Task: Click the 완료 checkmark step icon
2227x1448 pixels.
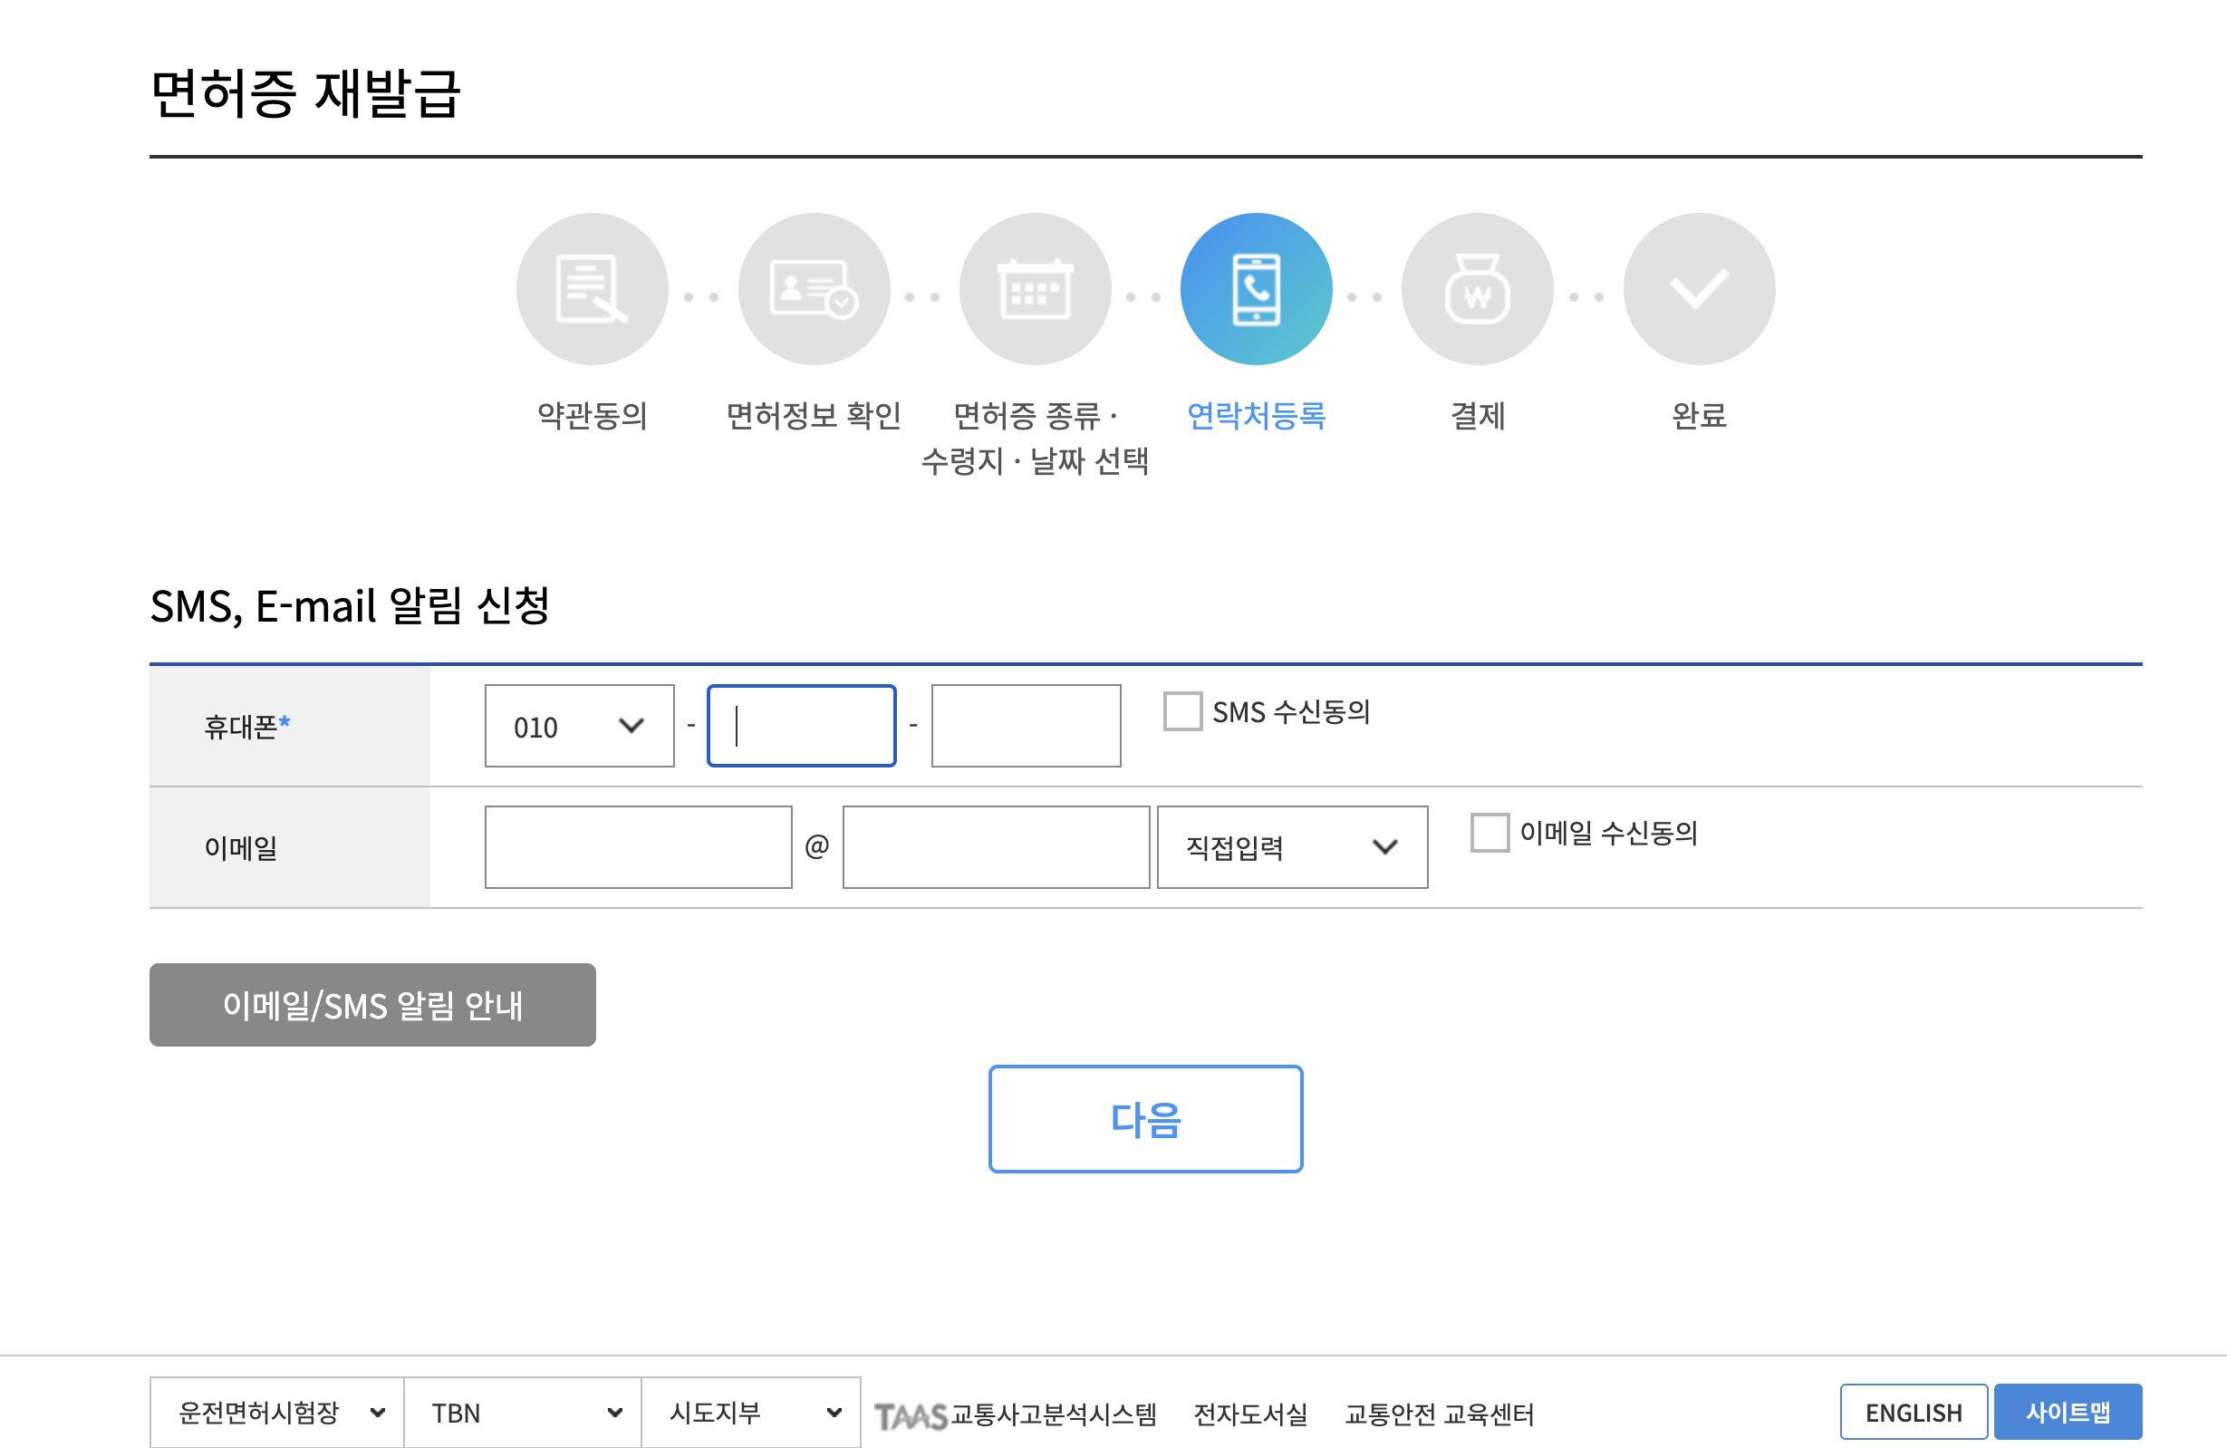Action: [x=1698, y=289]
